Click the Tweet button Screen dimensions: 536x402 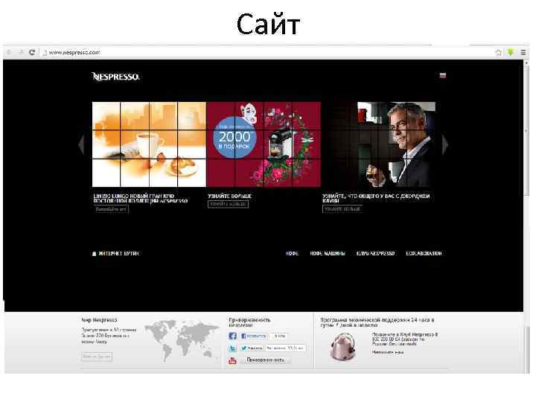point(252,348)
